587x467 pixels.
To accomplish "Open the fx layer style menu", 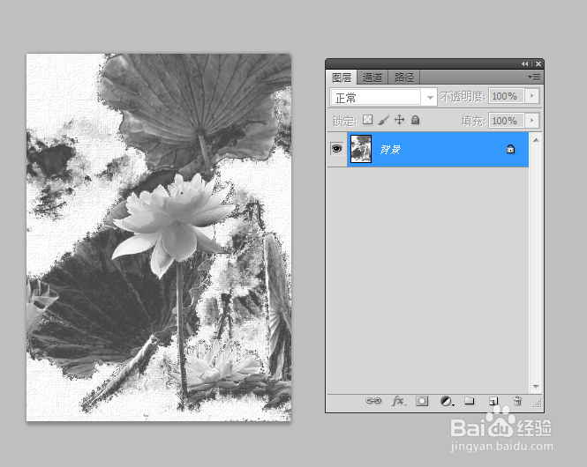I will 399,401.
